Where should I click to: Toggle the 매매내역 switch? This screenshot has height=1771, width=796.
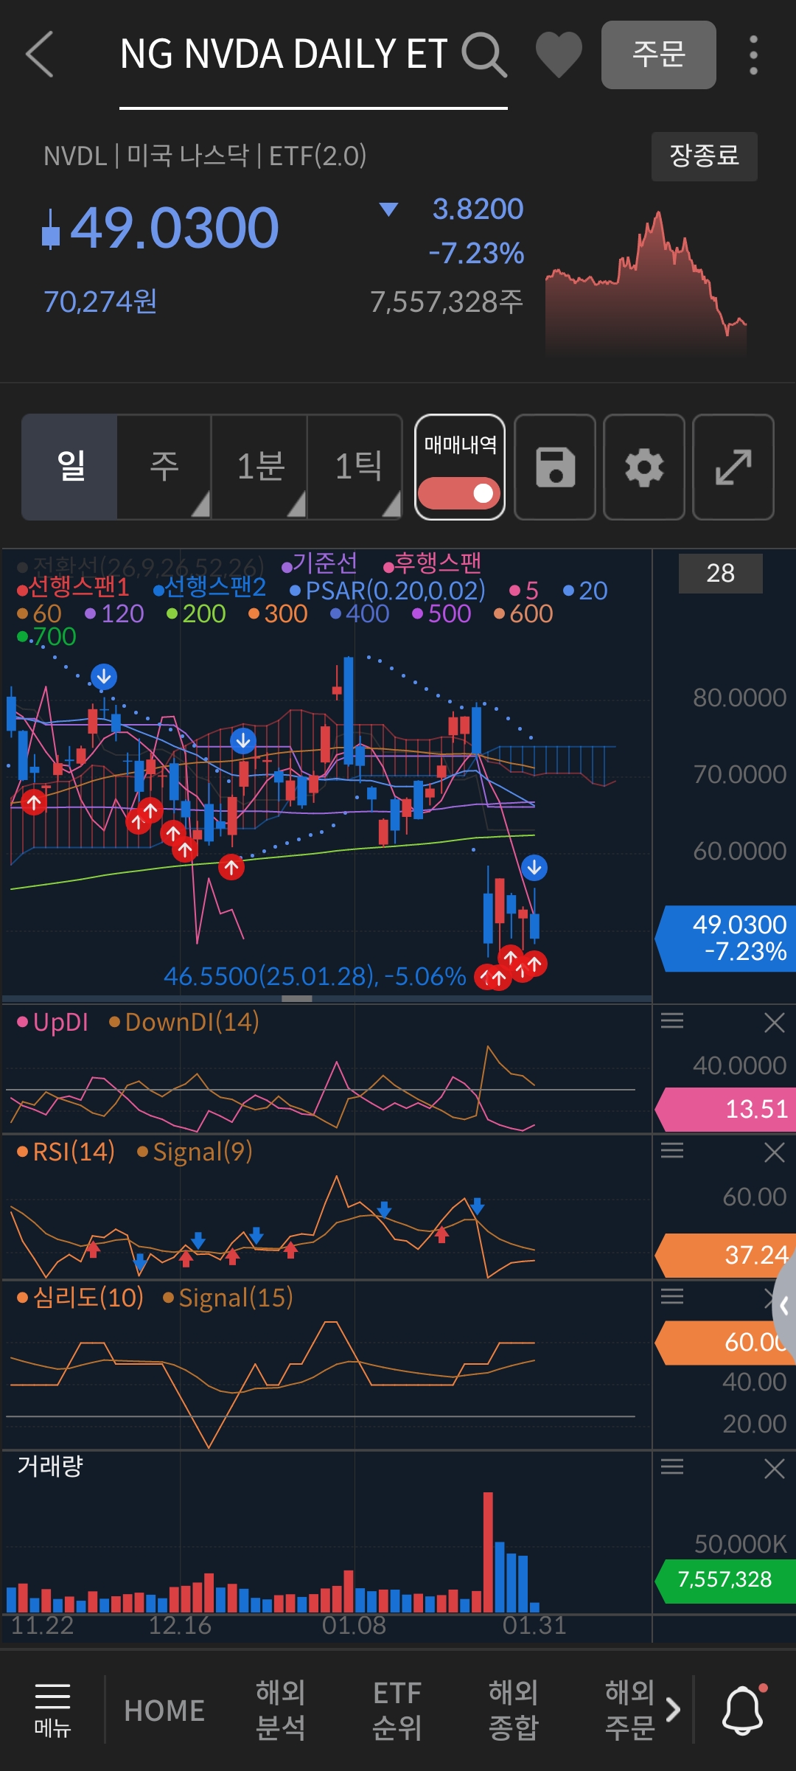click(459, 493)
